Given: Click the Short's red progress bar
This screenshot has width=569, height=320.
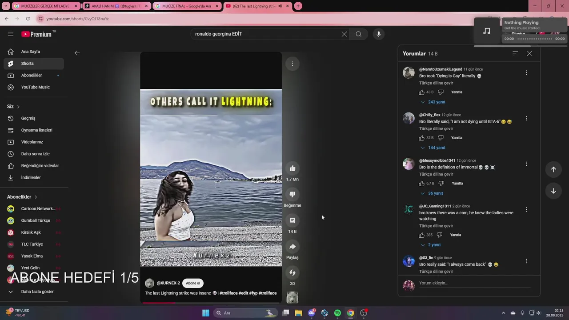Looking at the screenshot, I should tap(211, 303).
